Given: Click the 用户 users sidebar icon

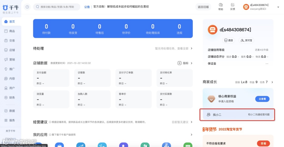Looking at the screenshot, I should (6, 88).
